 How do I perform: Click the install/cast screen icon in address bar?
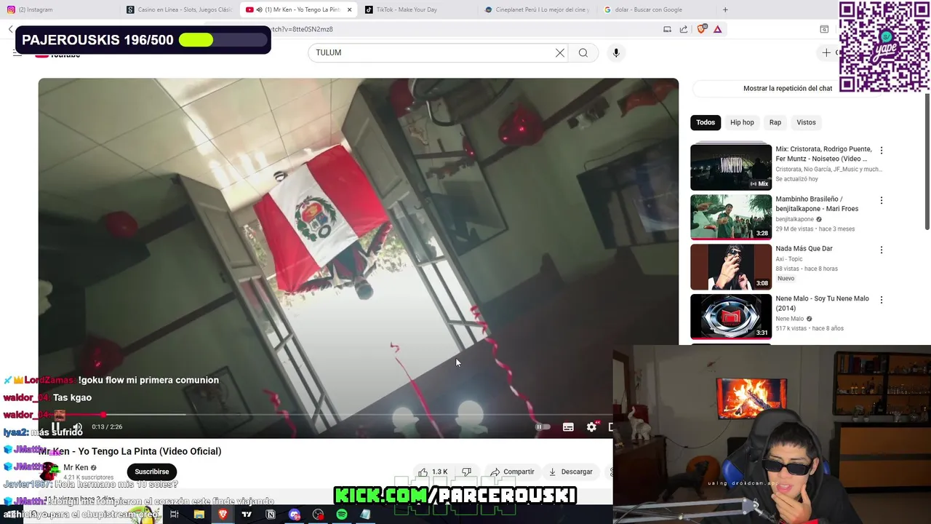(x=667, y=29)
